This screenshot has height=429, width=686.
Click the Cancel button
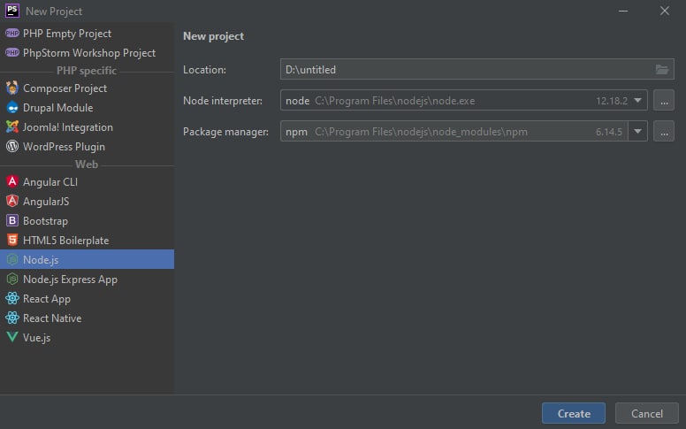point(646,413)
